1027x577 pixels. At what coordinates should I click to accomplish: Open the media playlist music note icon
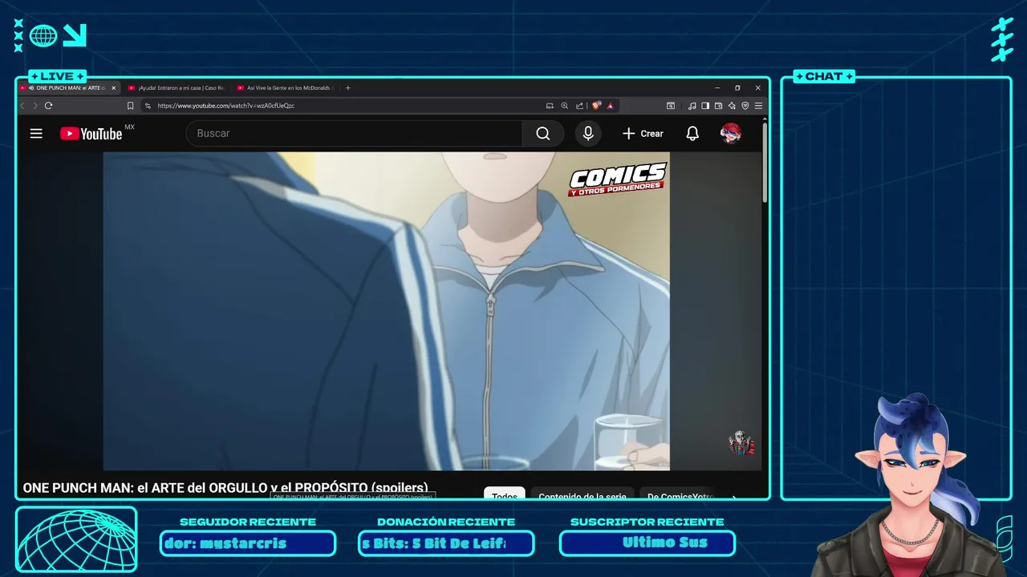point(692,106)
